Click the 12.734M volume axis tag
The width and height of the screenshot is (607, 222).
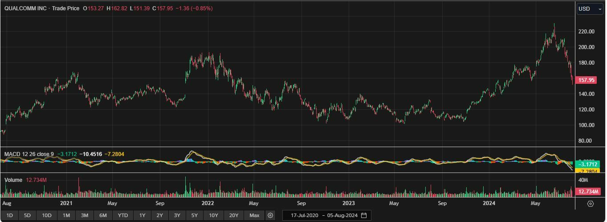pyautogui.click(x=587, y=192)
